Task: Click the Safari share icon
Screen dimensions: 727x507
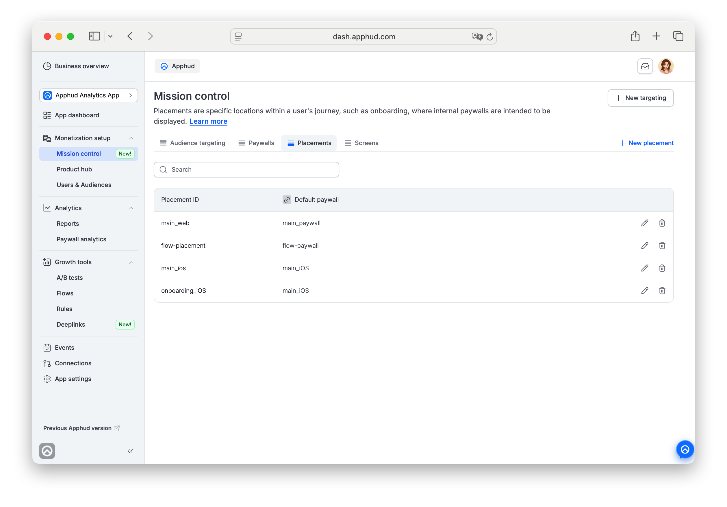Action: pos(635,36)
